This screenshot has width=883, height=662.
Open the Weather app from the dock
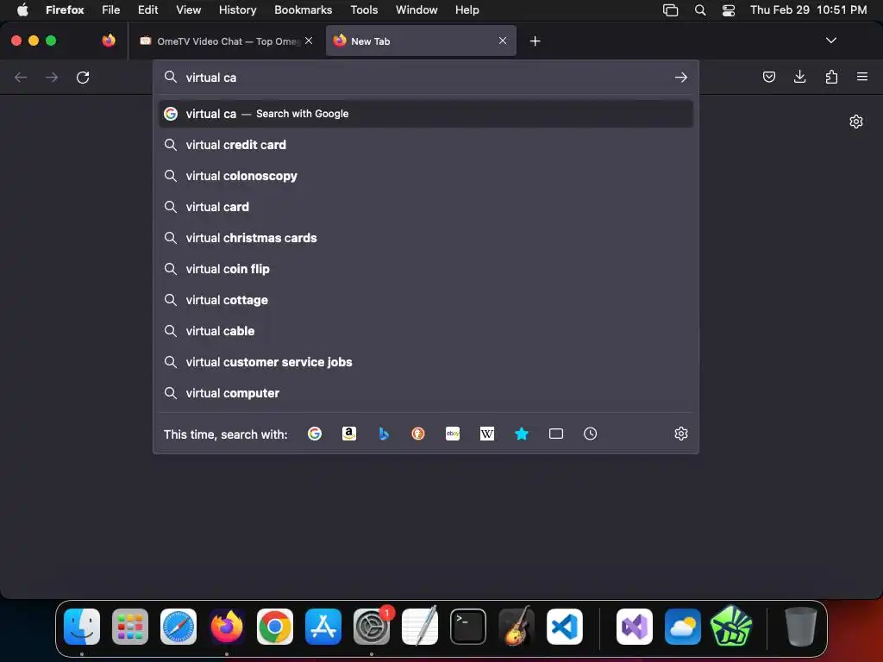pos(683,626)
